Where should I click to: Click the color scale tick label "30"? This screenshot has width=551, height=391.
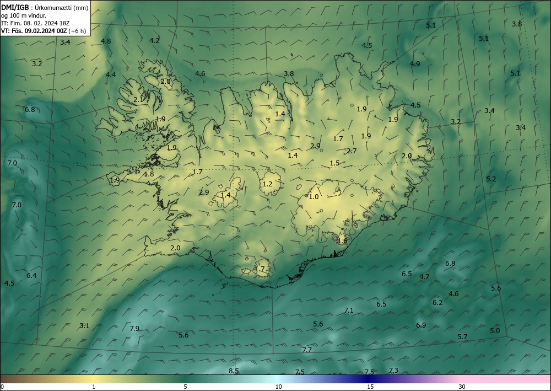coord(462,387)
